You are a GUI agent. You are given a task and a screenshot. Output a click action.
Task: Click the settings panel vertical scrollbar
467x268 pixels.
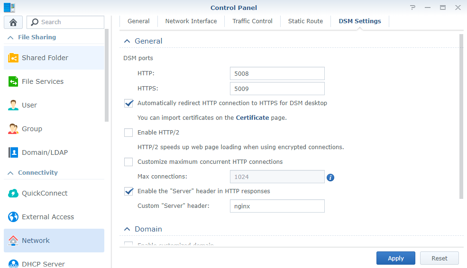coord(461,116)
